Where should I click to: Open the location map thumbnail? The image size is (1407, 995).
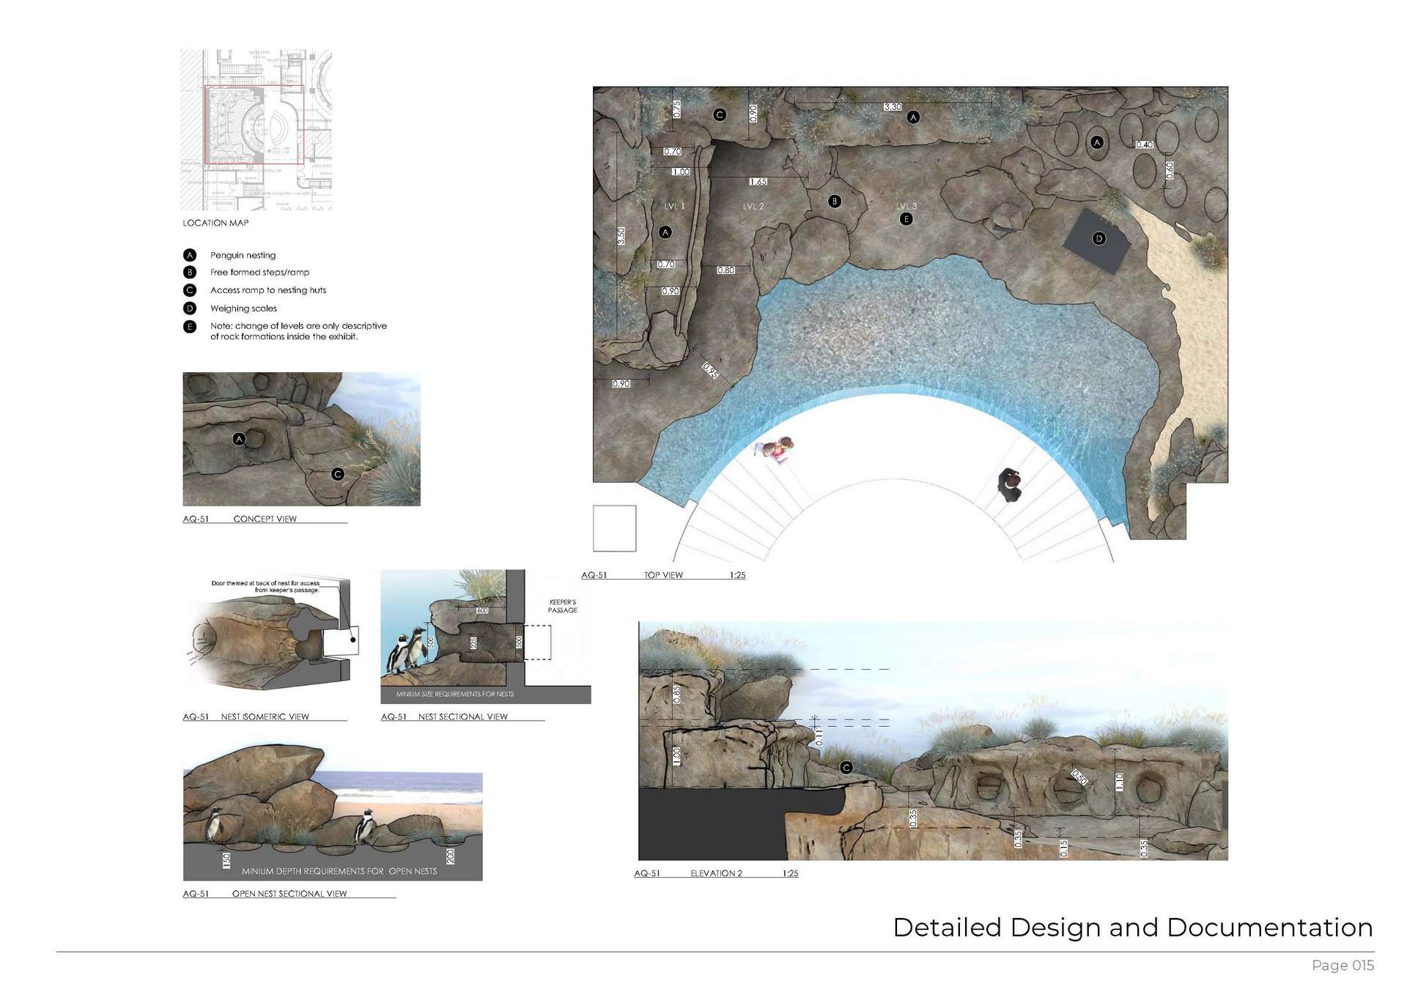[256, 130]
